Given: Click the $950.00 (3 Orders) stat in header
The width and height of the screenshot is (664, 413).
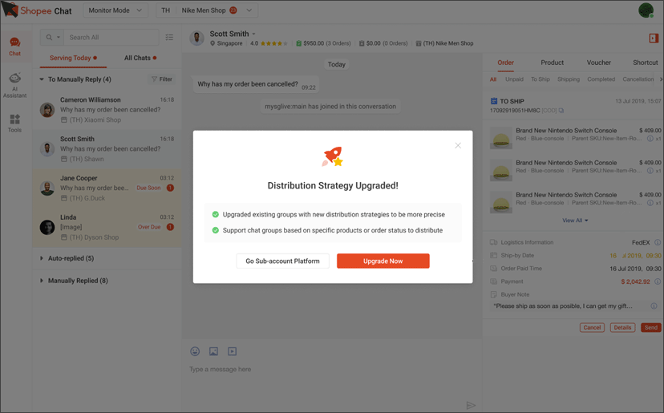Looking at the screenshot, I should (323, 43).
